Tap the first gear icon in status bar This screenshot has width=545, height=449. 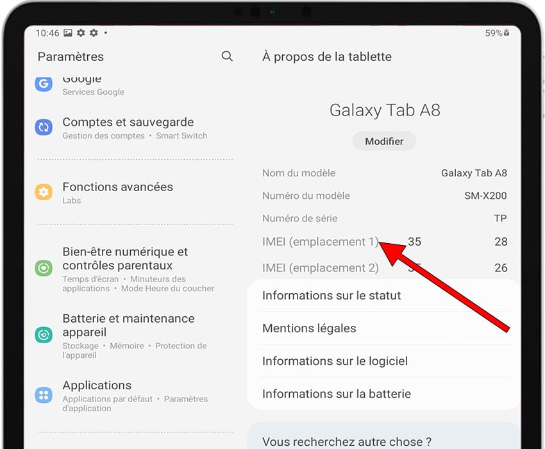coord(81,33)
